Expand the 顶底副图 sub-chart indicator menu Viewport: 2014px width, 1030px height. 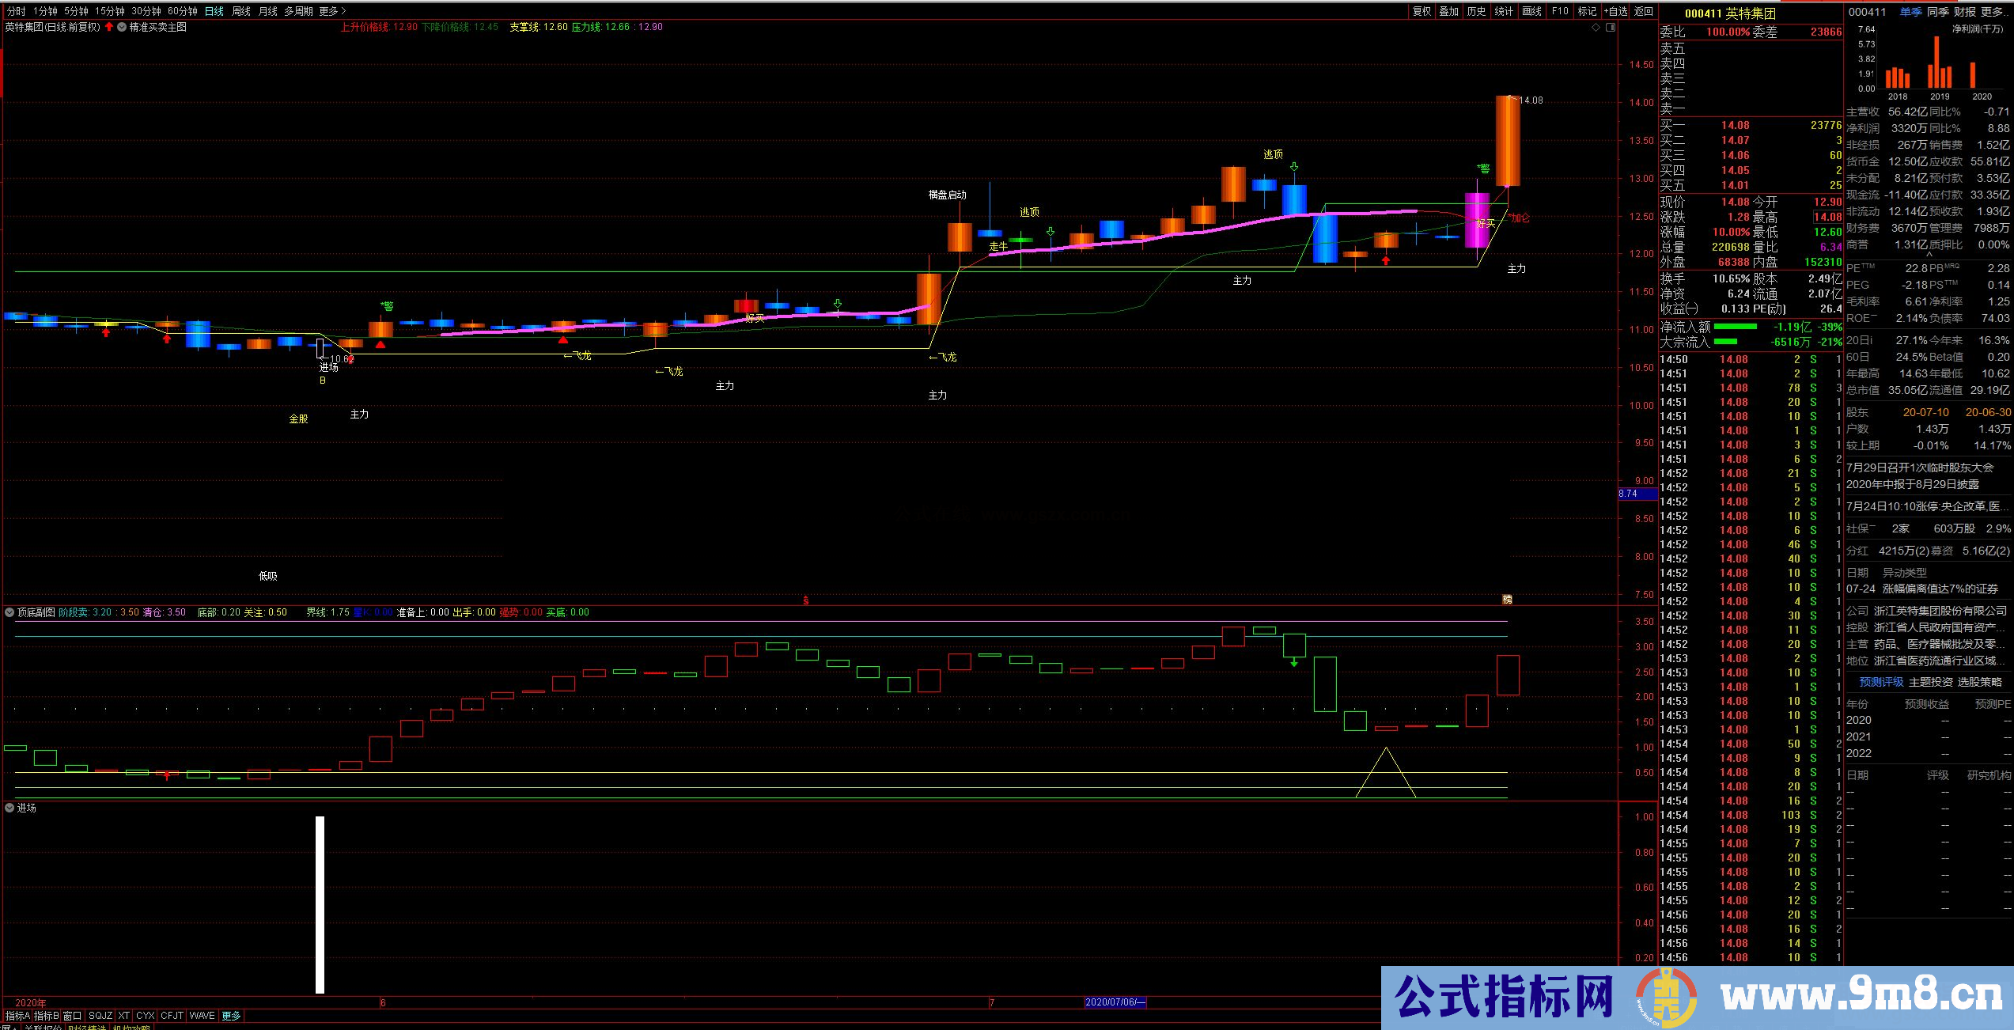point(9,612)
